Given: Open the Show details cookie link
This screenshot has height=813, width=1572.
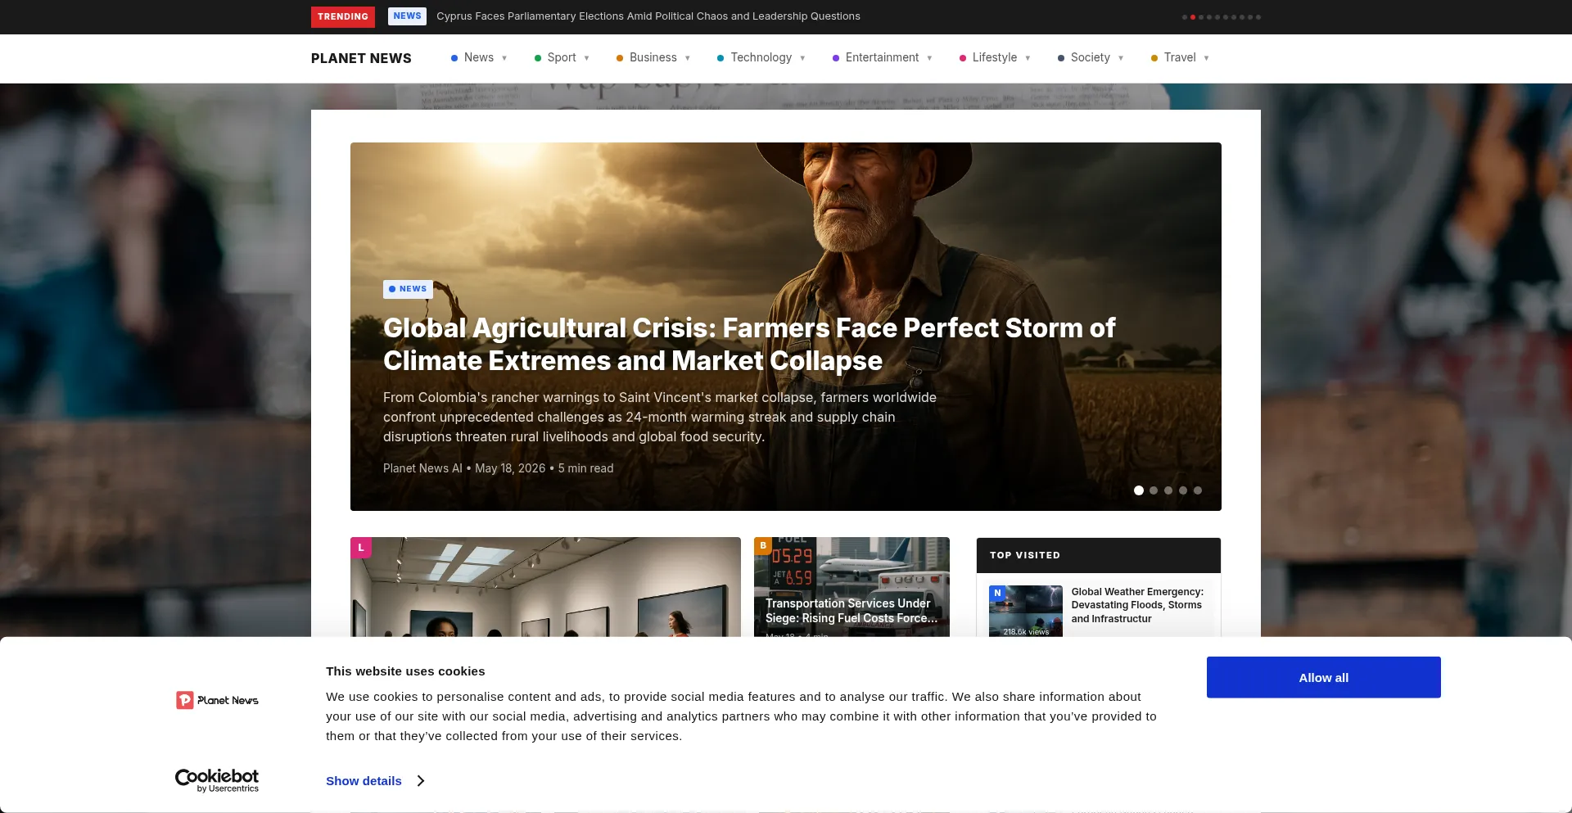Looking at the screenshot, I should [364, 781].
